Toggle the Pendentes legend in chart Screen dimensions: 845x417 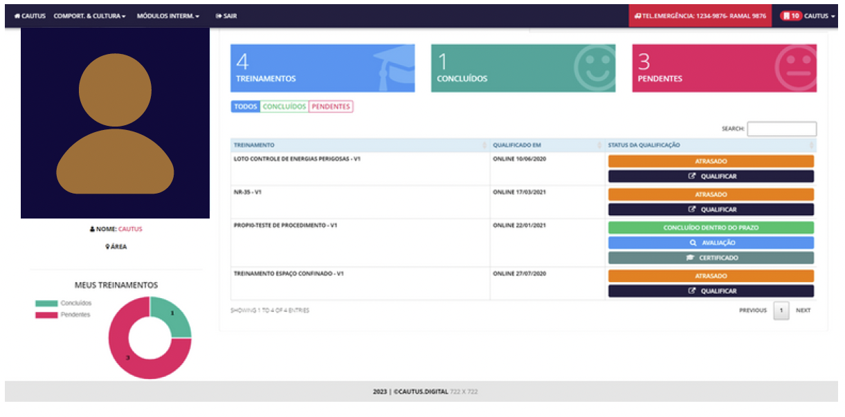tap(63, 315)
